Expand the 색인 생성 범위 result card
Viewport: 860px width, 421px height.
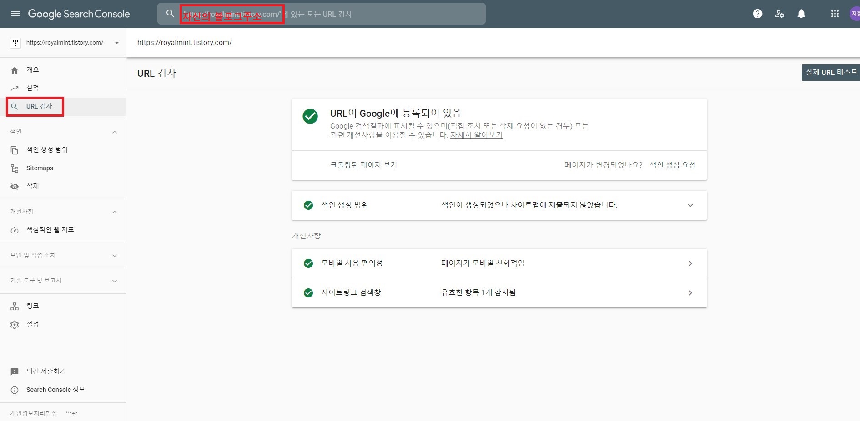pos(690,205)
